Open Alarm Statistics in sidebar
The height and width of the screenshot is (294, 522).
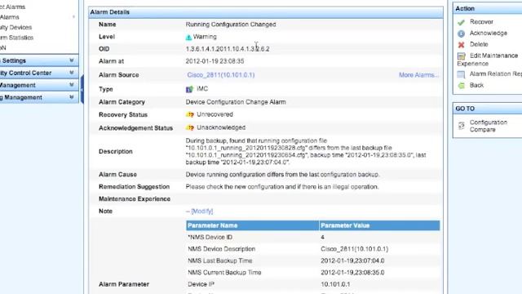(16, 38)
